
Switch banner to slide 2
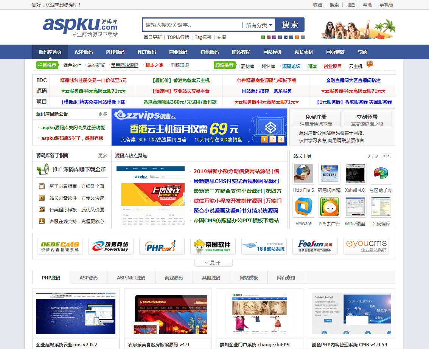pyautogui.click(x=272, y=139)
